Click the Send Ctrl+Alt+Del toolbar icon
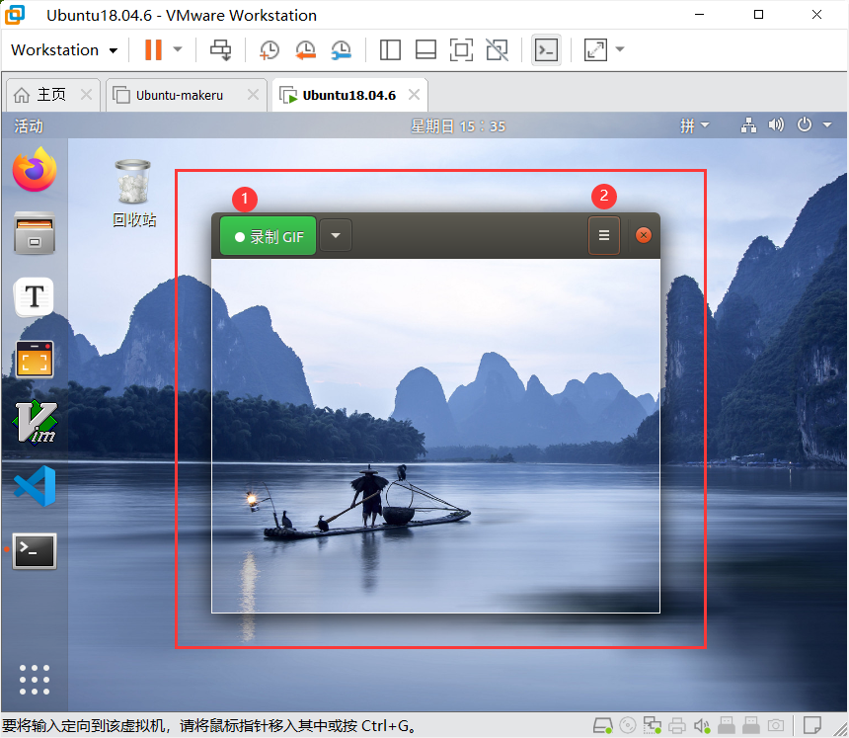 [x=221, y=49]
